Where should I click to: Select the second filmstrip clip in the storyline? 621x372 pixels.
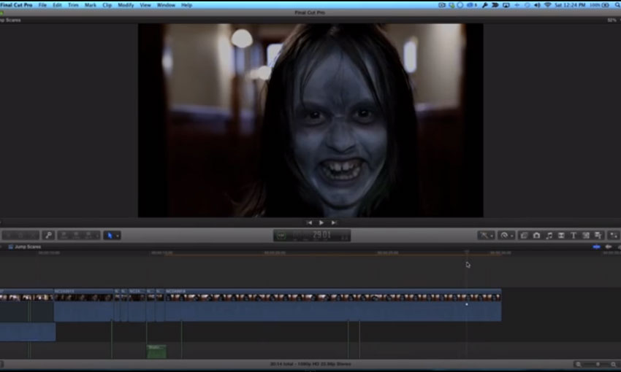click(83, 305)
